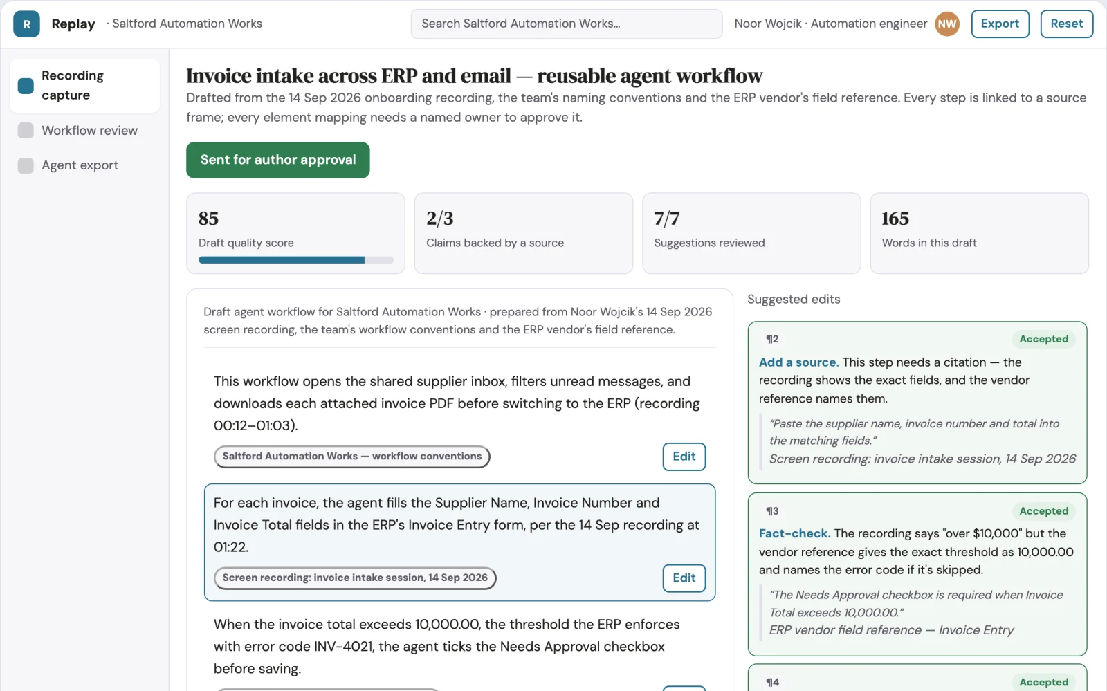Open the Agent export step
1107x691 pixels.
point(84,165)
